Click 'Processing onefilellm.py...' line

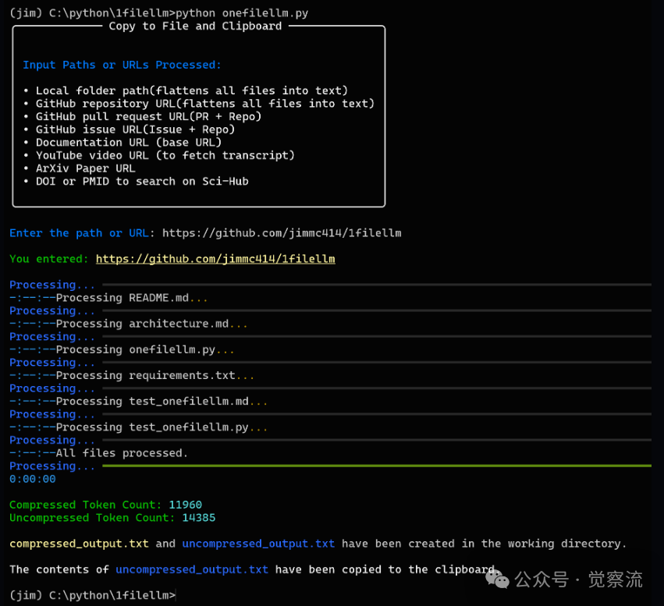click(145, 349)
